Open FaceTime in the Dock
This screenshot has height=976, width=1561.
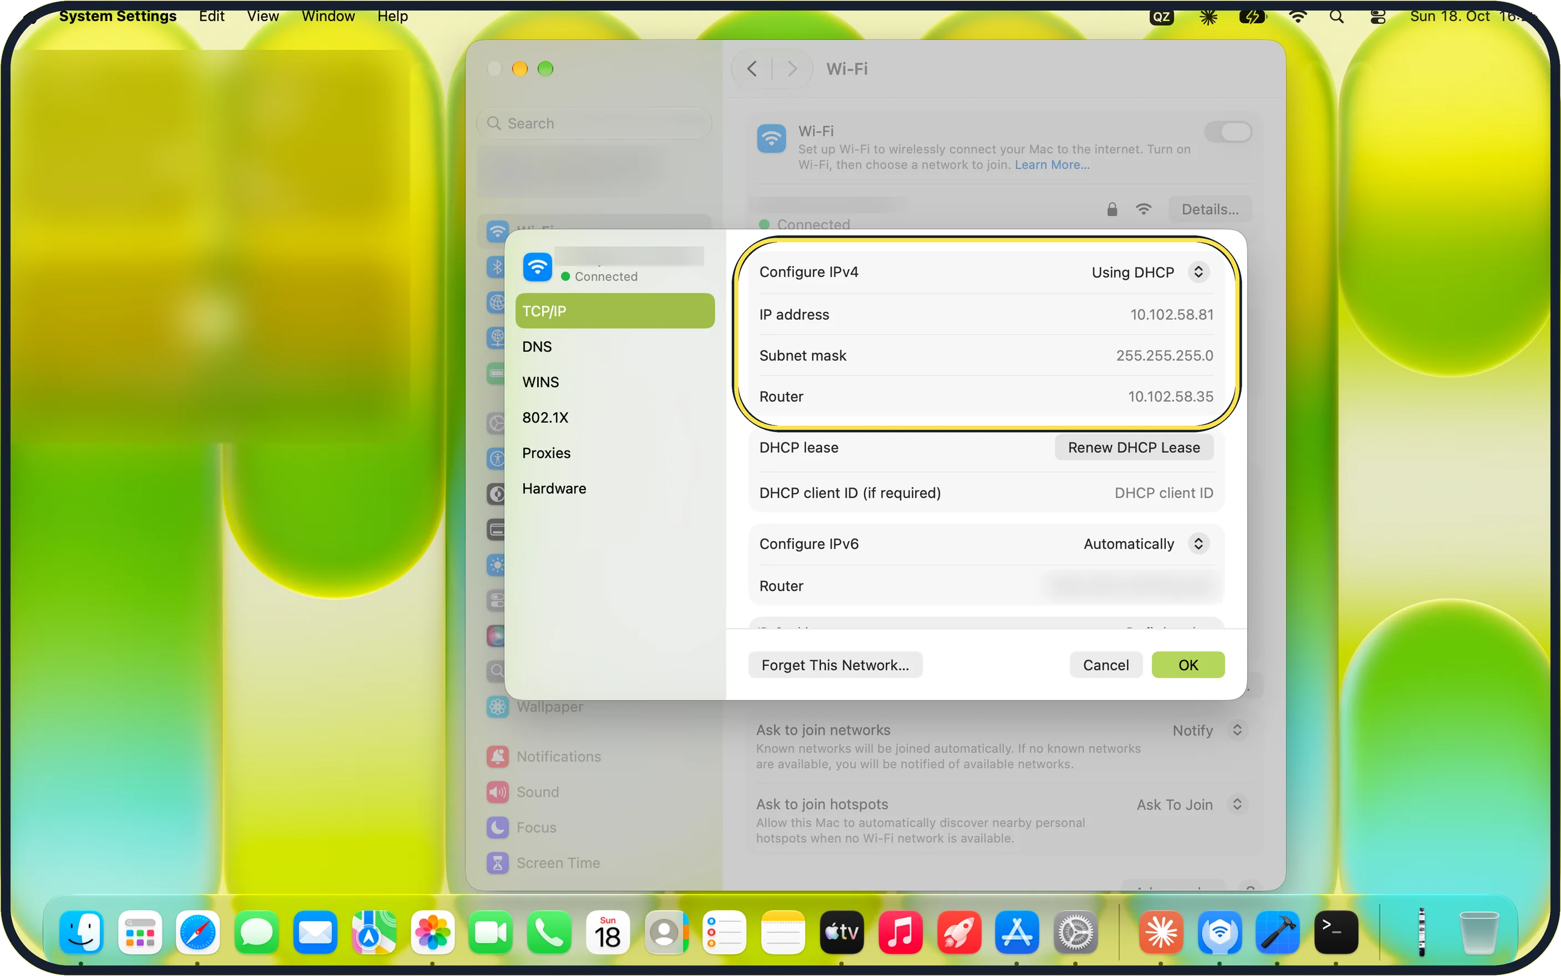pos(490,932)
